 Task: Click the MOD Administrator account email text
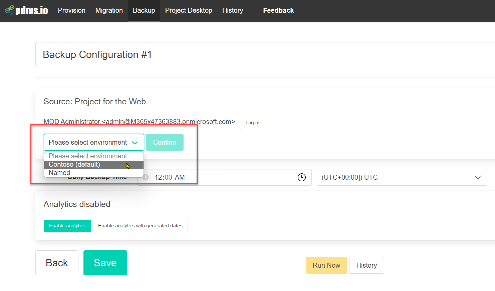pyautogui.click(x=139, y=122)
